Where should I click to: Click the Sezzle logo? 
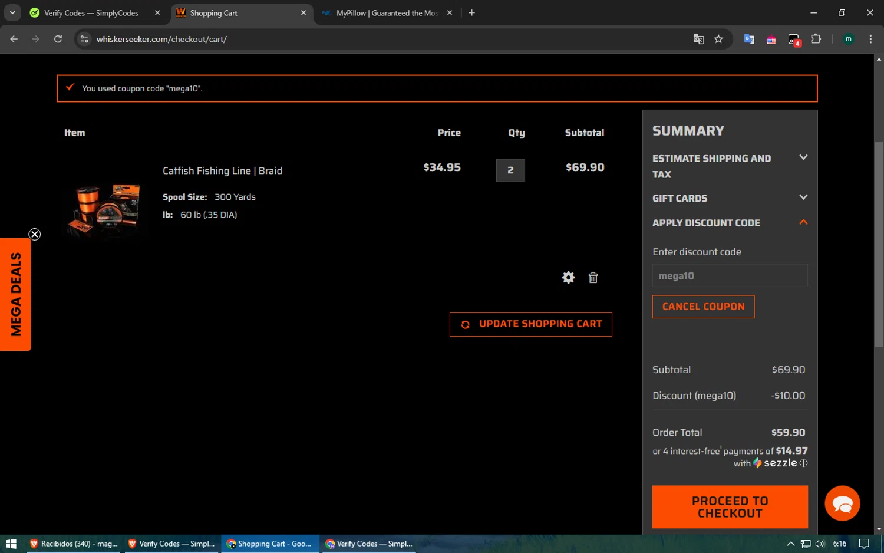coord(775,463)
